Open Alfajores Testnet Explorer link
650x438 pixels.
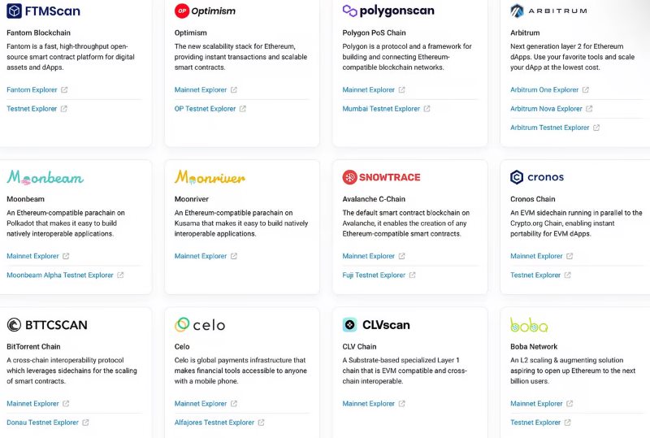point(214,423)
